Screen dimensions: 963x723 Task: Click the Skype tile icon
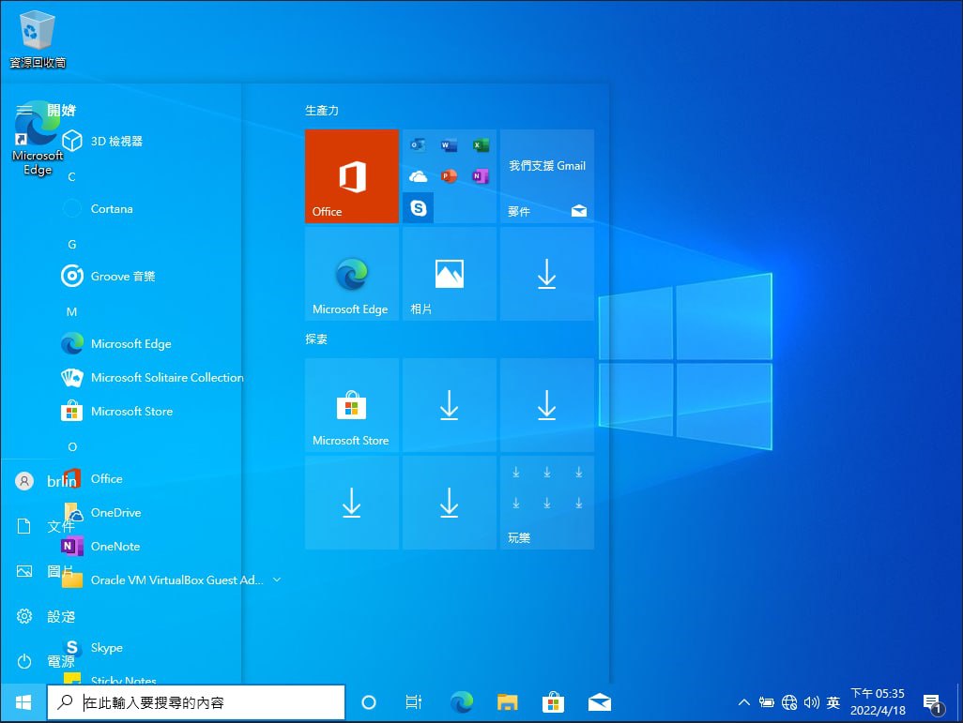[x=419, y=208]
